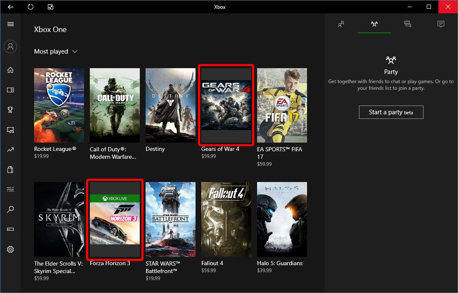Click the user profile avatar
Image resolution: width=458 pixels, height=293 pixels.
click(x=10, y=47)
